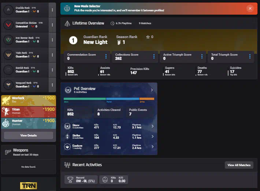
Task: Click the Warlock class emblem icon
Action: (6, 101)
